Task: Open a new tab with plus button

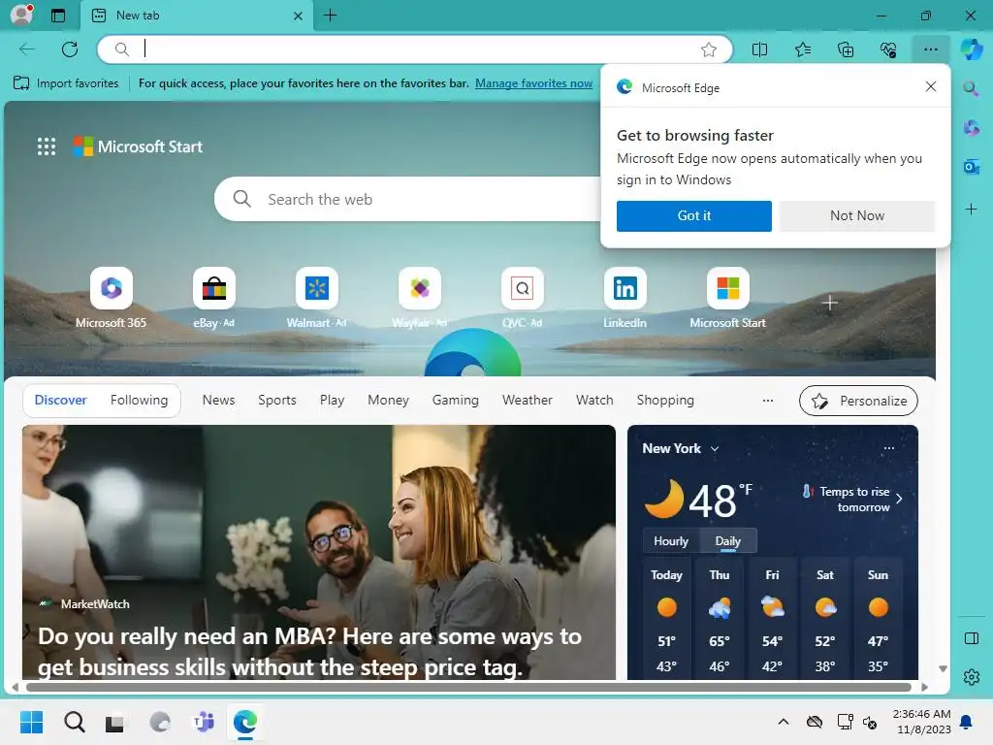Action: [x=330, y=16]
